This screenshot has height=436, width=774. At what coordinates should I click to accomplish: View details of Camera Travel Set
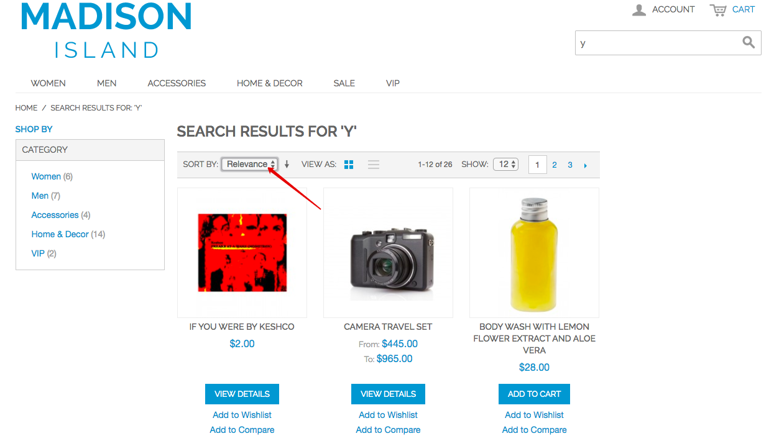(388, 394)
